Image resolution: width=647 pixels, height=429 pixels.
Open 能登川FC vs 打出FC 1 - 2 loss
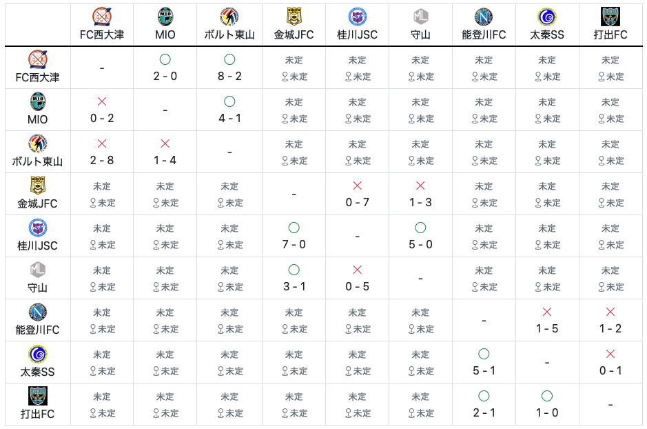[610, 329]
